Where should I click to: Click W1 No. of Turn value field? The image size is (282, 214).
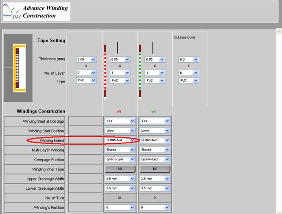tap(120, 198)
